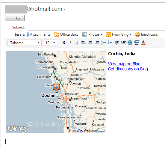Click the message body text cursor line

(x=6, y=141)
